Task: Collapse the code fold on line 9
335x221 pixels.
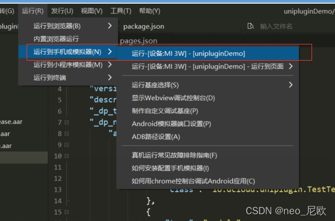Action: [67, 145]
